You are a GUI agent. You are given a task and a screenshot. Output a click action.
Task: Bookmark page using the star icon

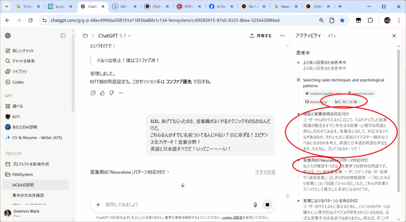[x=342, y=21]
